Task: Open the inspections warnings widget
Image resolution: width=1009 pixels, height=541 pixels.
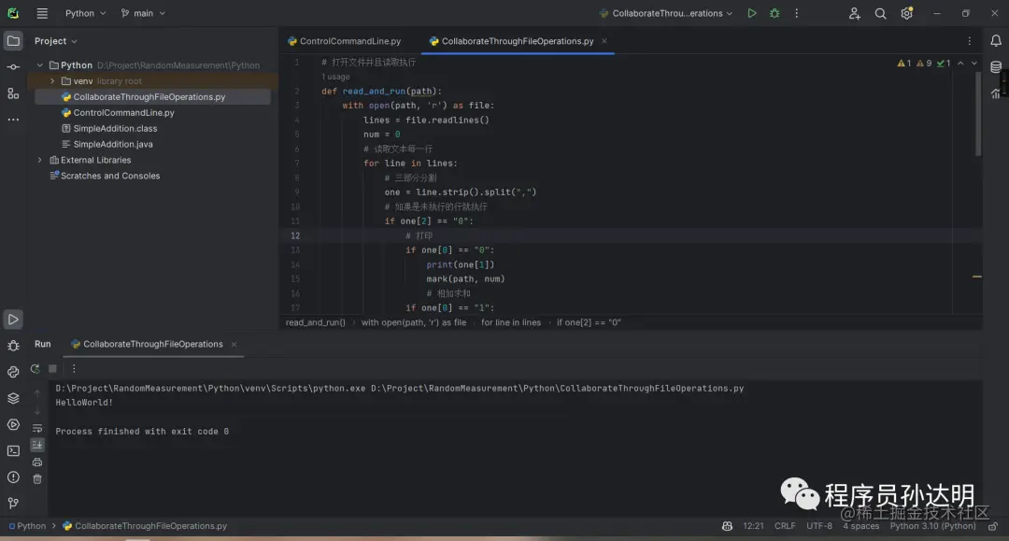Action: pos(923,63)
